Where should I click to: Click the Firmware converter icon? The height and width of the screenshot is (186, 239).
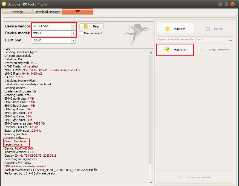pos(180,177)
